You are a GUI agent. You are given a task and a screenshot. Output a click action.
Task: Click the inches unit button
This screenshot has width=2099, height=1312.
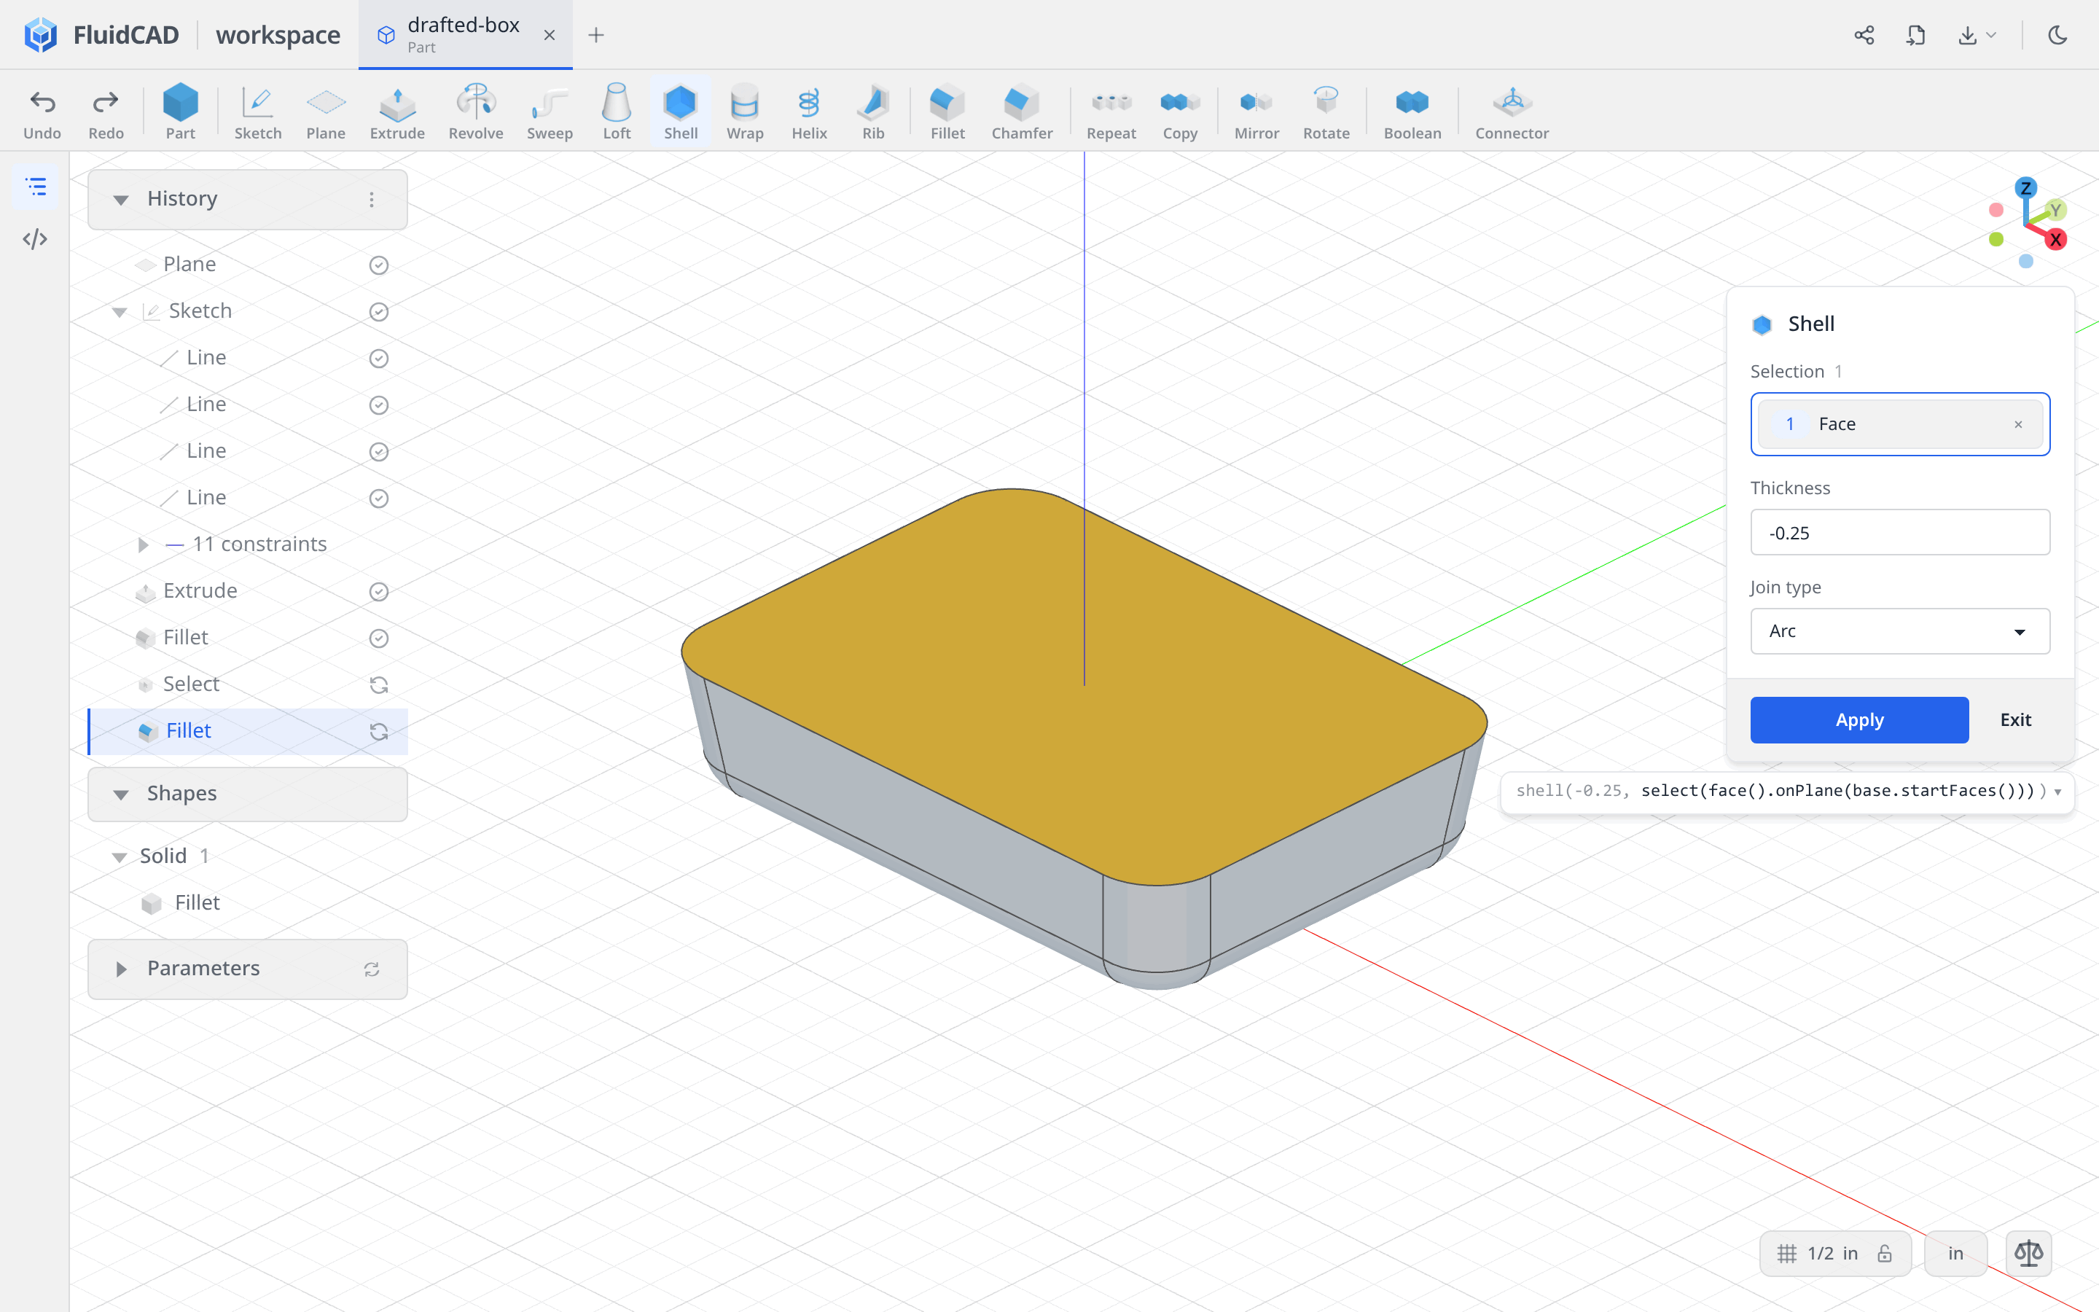pyautogui.click(x=1955, y=1253)
